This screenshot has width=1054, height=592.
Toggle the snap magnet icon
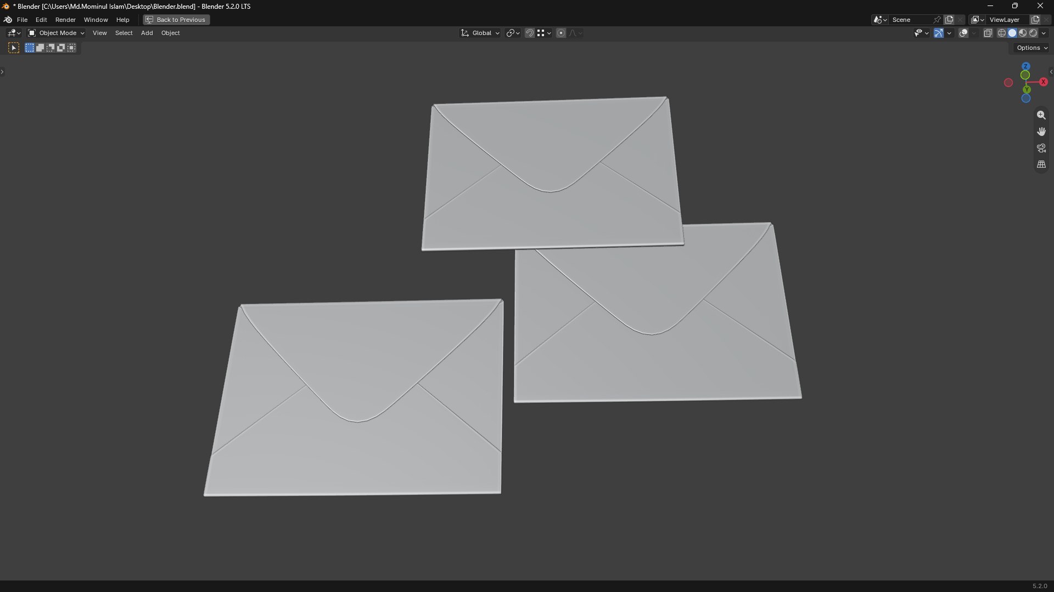pyautogui.click(x=530, y=33)
